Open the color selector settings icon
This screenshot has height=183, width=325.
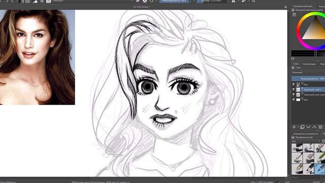coord(294,15)
